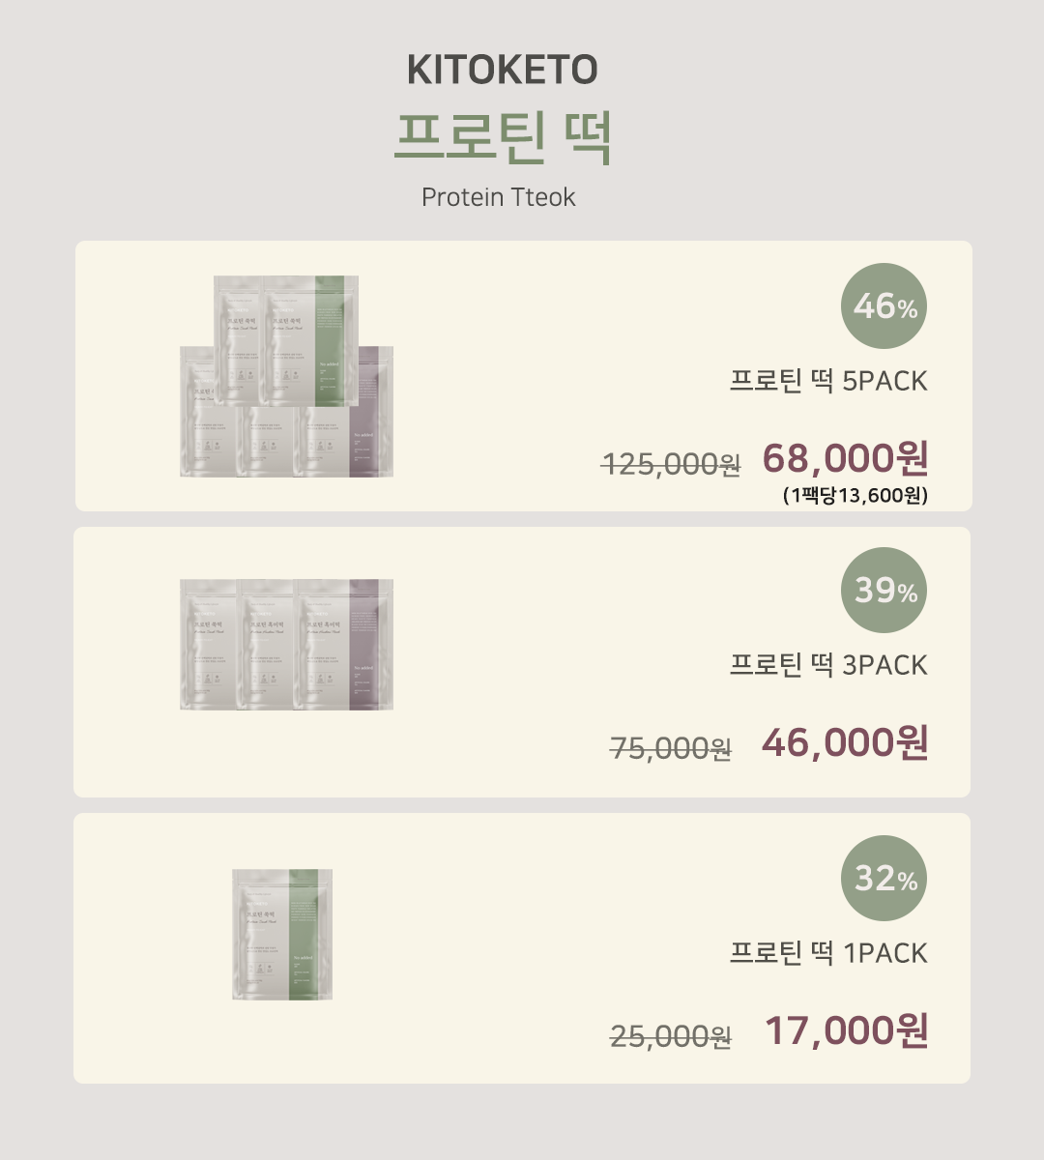The image size is (1044, 1160).
Task: Select the 프로틴 떡 3PACK title
Action: tap(828, 665)
